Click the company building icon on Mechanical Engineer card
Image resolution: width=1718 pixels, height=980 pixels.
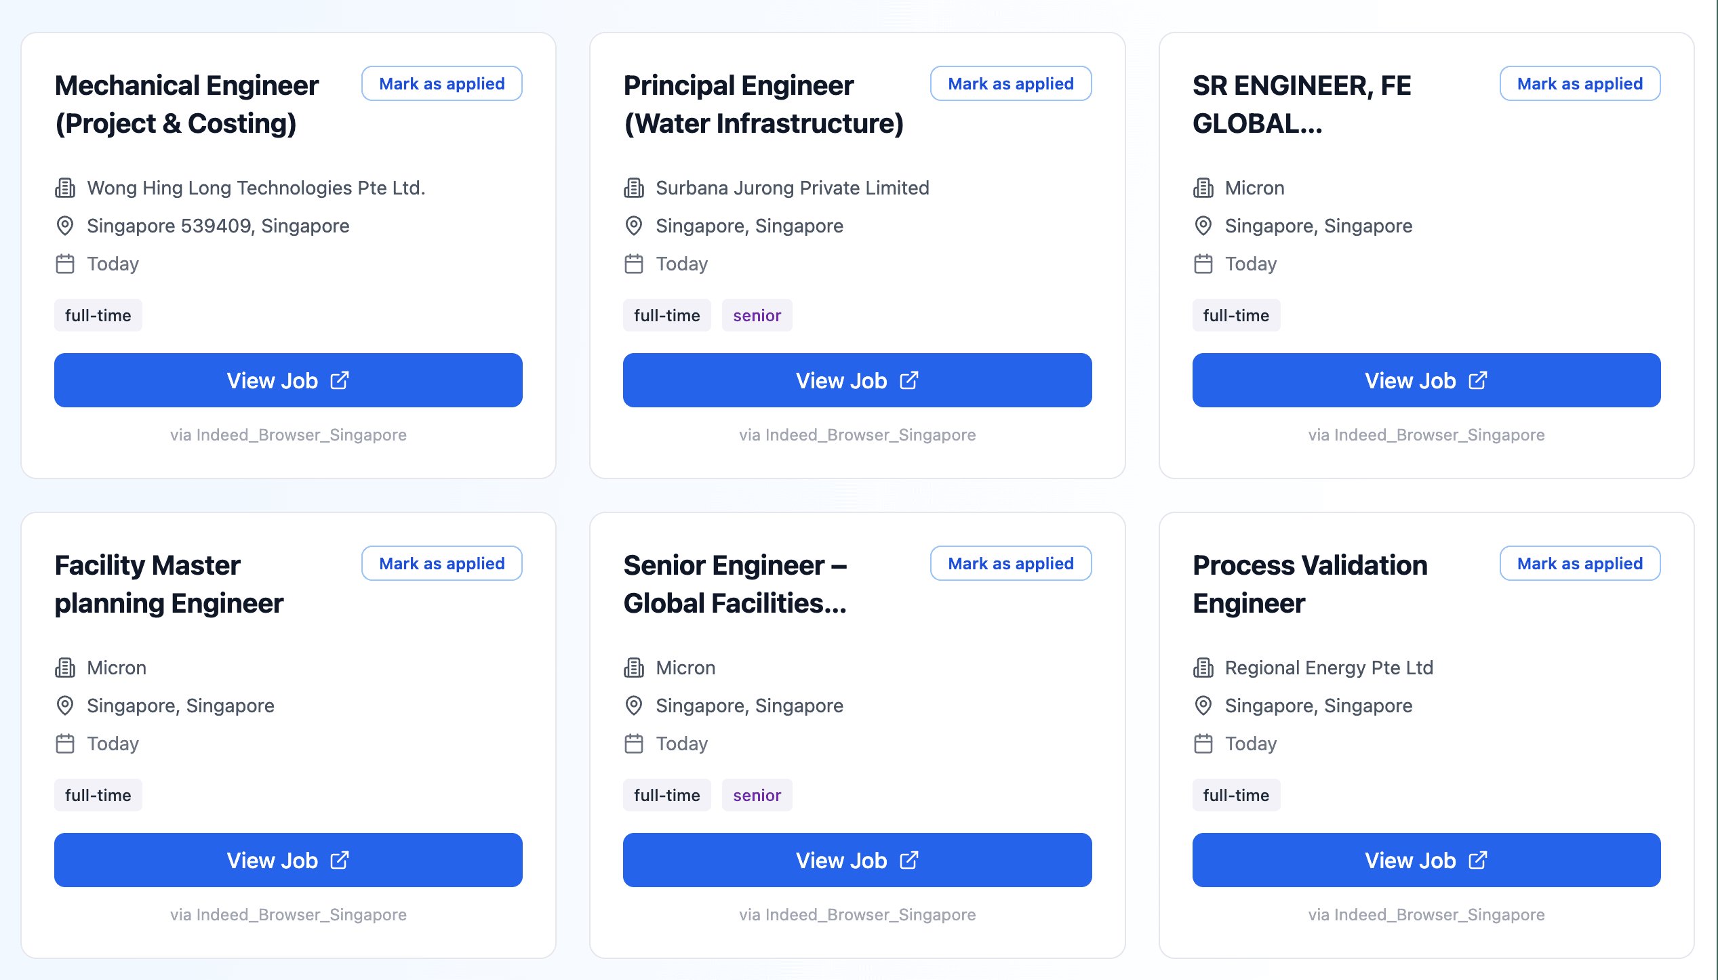(x=65, y=188)
